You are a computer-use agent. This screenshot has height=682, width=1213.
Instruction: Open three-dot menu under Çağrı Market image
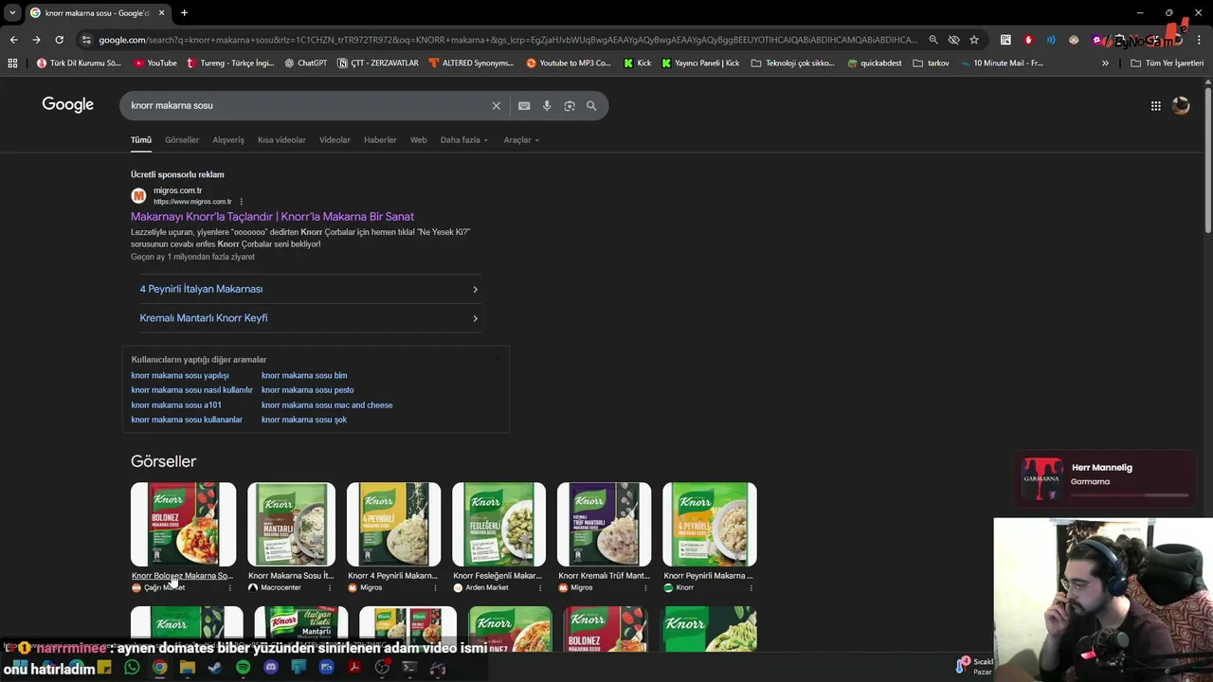pos(229,587)
